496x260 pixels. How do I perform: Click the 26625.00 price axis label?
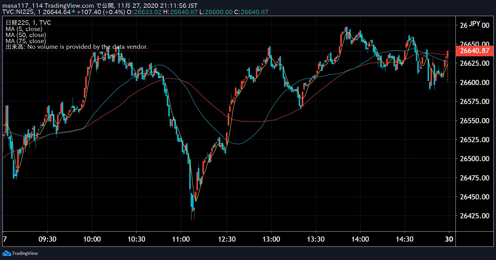pos(474,63)
